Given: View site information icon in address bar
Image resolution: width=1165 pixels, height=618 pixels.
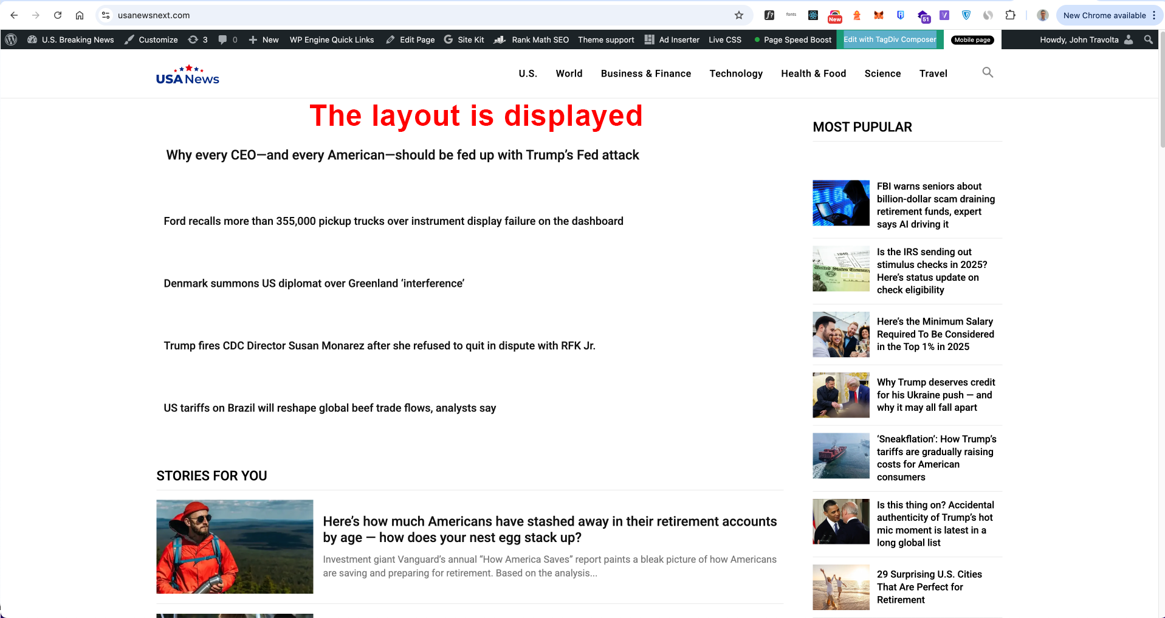Looking at the screenshot, I should click(106, 15).
